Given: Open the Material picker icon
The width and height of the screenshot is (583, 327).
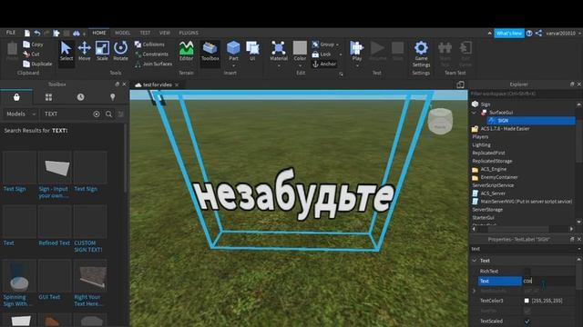Looking at the screenshot, I should tap(279, 48).
